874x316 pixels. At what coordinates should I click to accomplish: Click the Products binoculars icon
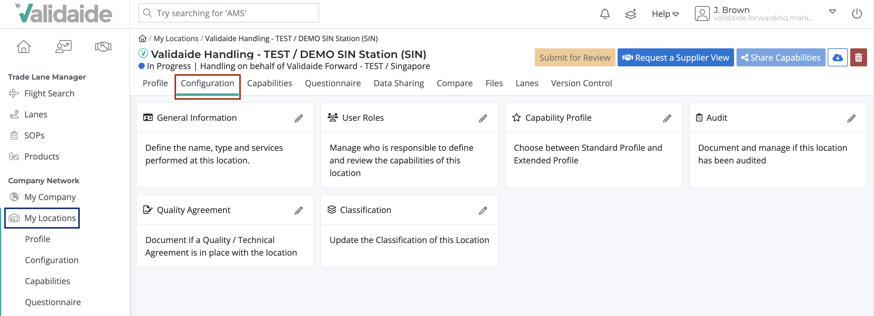(14, 156)
